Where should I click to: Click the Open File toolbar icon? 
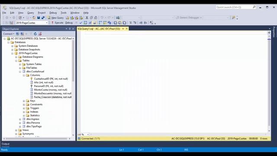(x=34, y=18)
